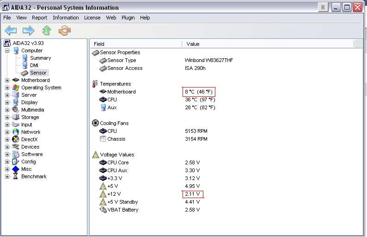This screenshot has height=237, width=367.
Task: Expand the Benchmark tree node
Action: pos(7,176)
